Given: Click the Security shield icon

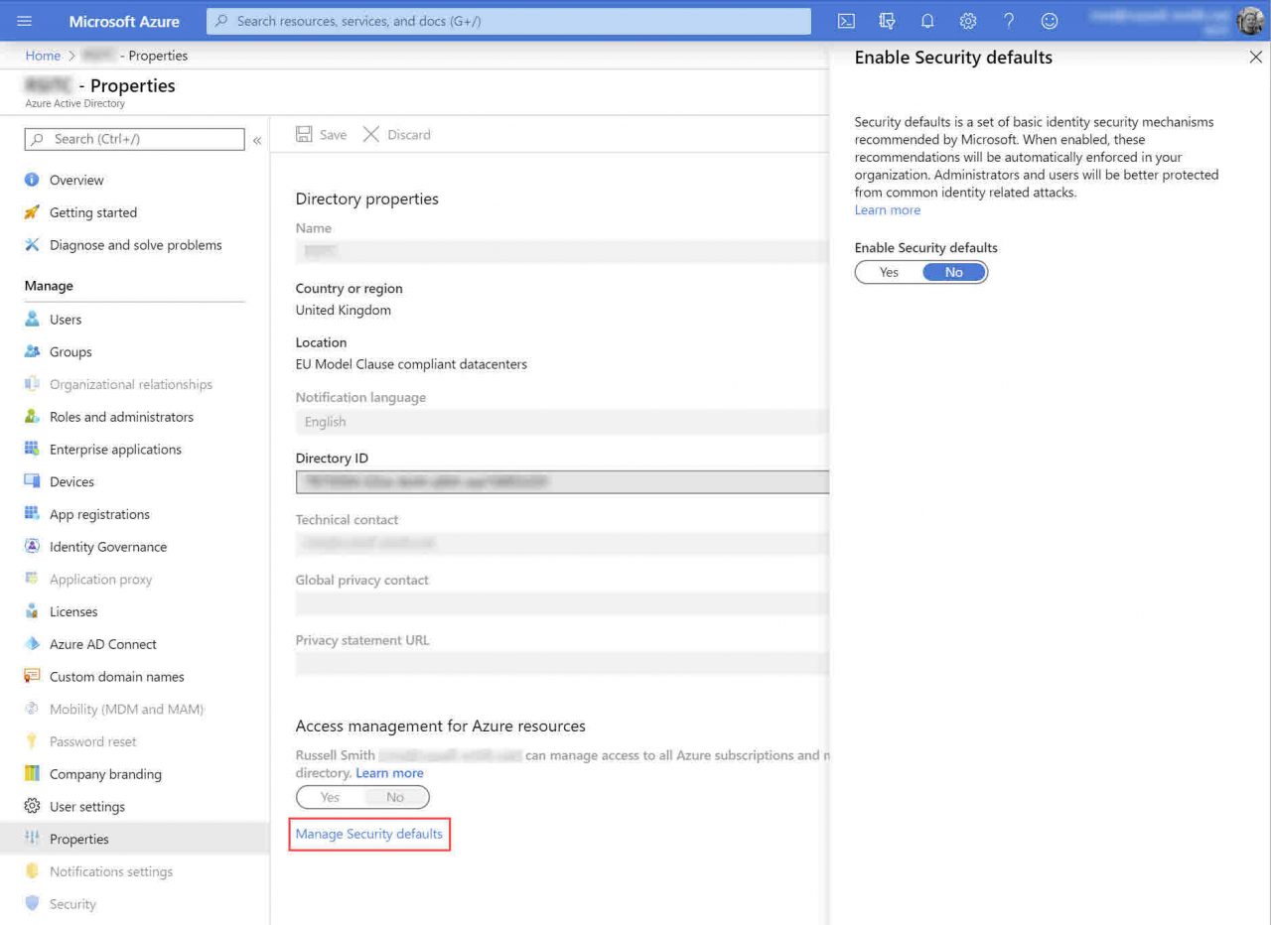Looking at the screenshot, I should click(32, 904).
